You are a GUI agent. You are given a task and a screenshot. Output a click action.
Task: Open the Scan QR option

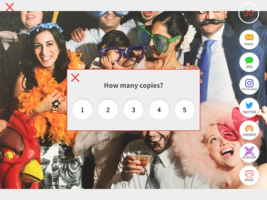(249, 153)
